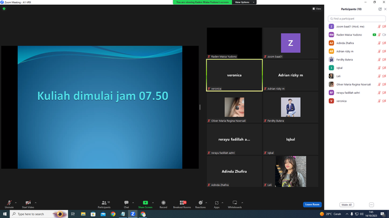Select Oliver Maria Regina Noersali video tile
The height and width of the screenshot is (218, 389).
[234, 107]
